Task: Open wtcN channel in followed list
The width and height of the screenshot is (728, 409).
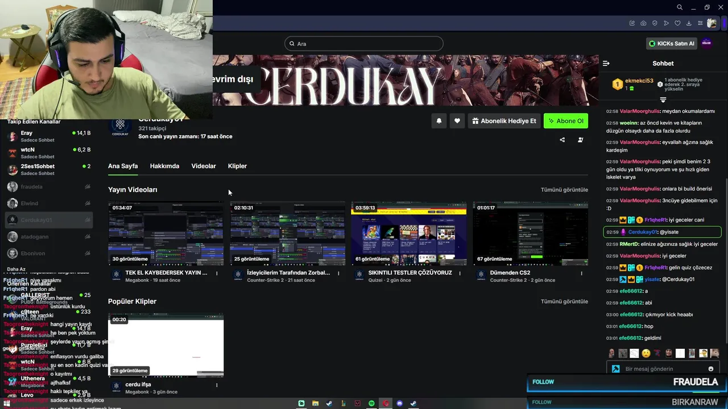Action: click(x=49, y=153)
